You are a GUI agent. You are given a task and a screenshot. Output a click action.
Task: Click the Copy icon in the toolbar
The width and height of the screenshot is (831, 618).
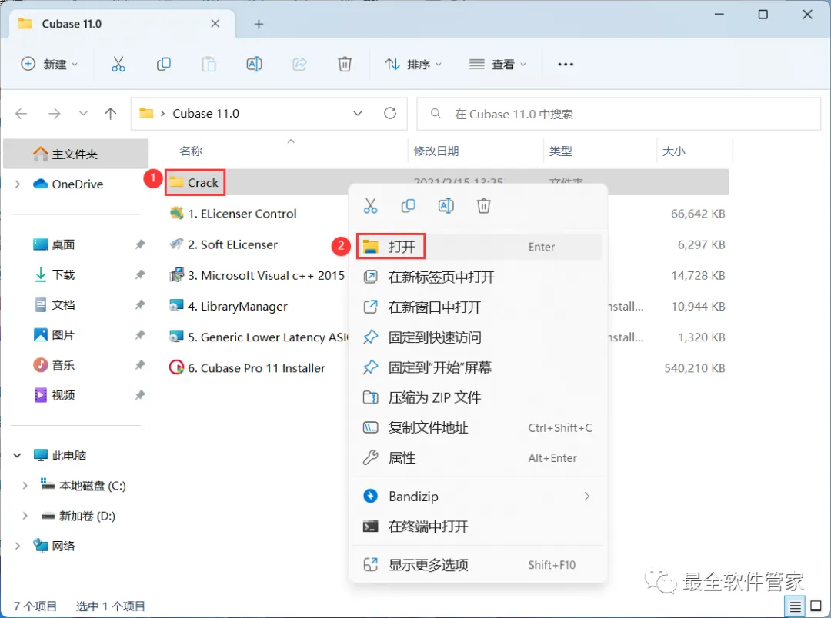164,64
